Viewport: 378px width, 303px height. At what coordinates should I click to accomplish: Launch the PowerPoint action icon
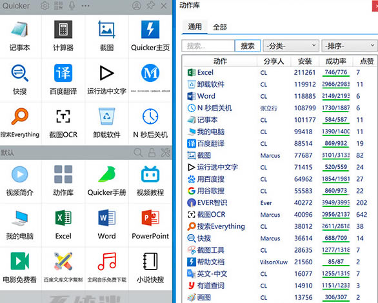coord(150,218)
